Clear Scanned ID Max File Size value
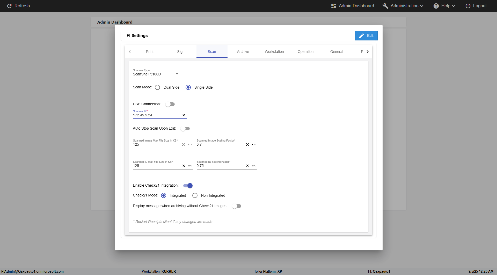Image resolution: width=497 pixels, height=275 pixels. coord(184,166)
